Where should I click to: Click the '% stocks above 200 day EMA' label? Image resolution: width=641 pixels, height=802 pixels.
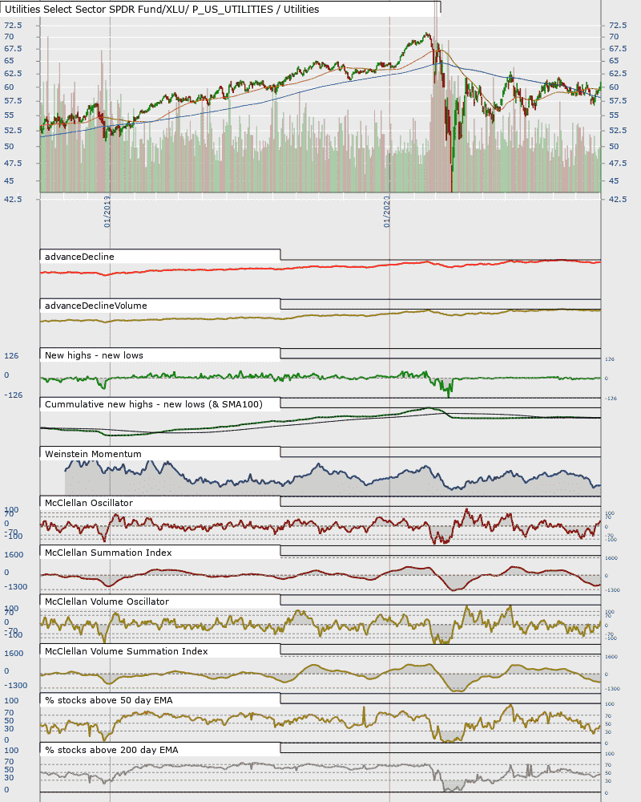pos(111,751)
